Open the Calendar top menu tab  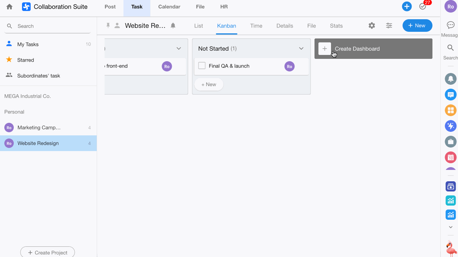169,7
